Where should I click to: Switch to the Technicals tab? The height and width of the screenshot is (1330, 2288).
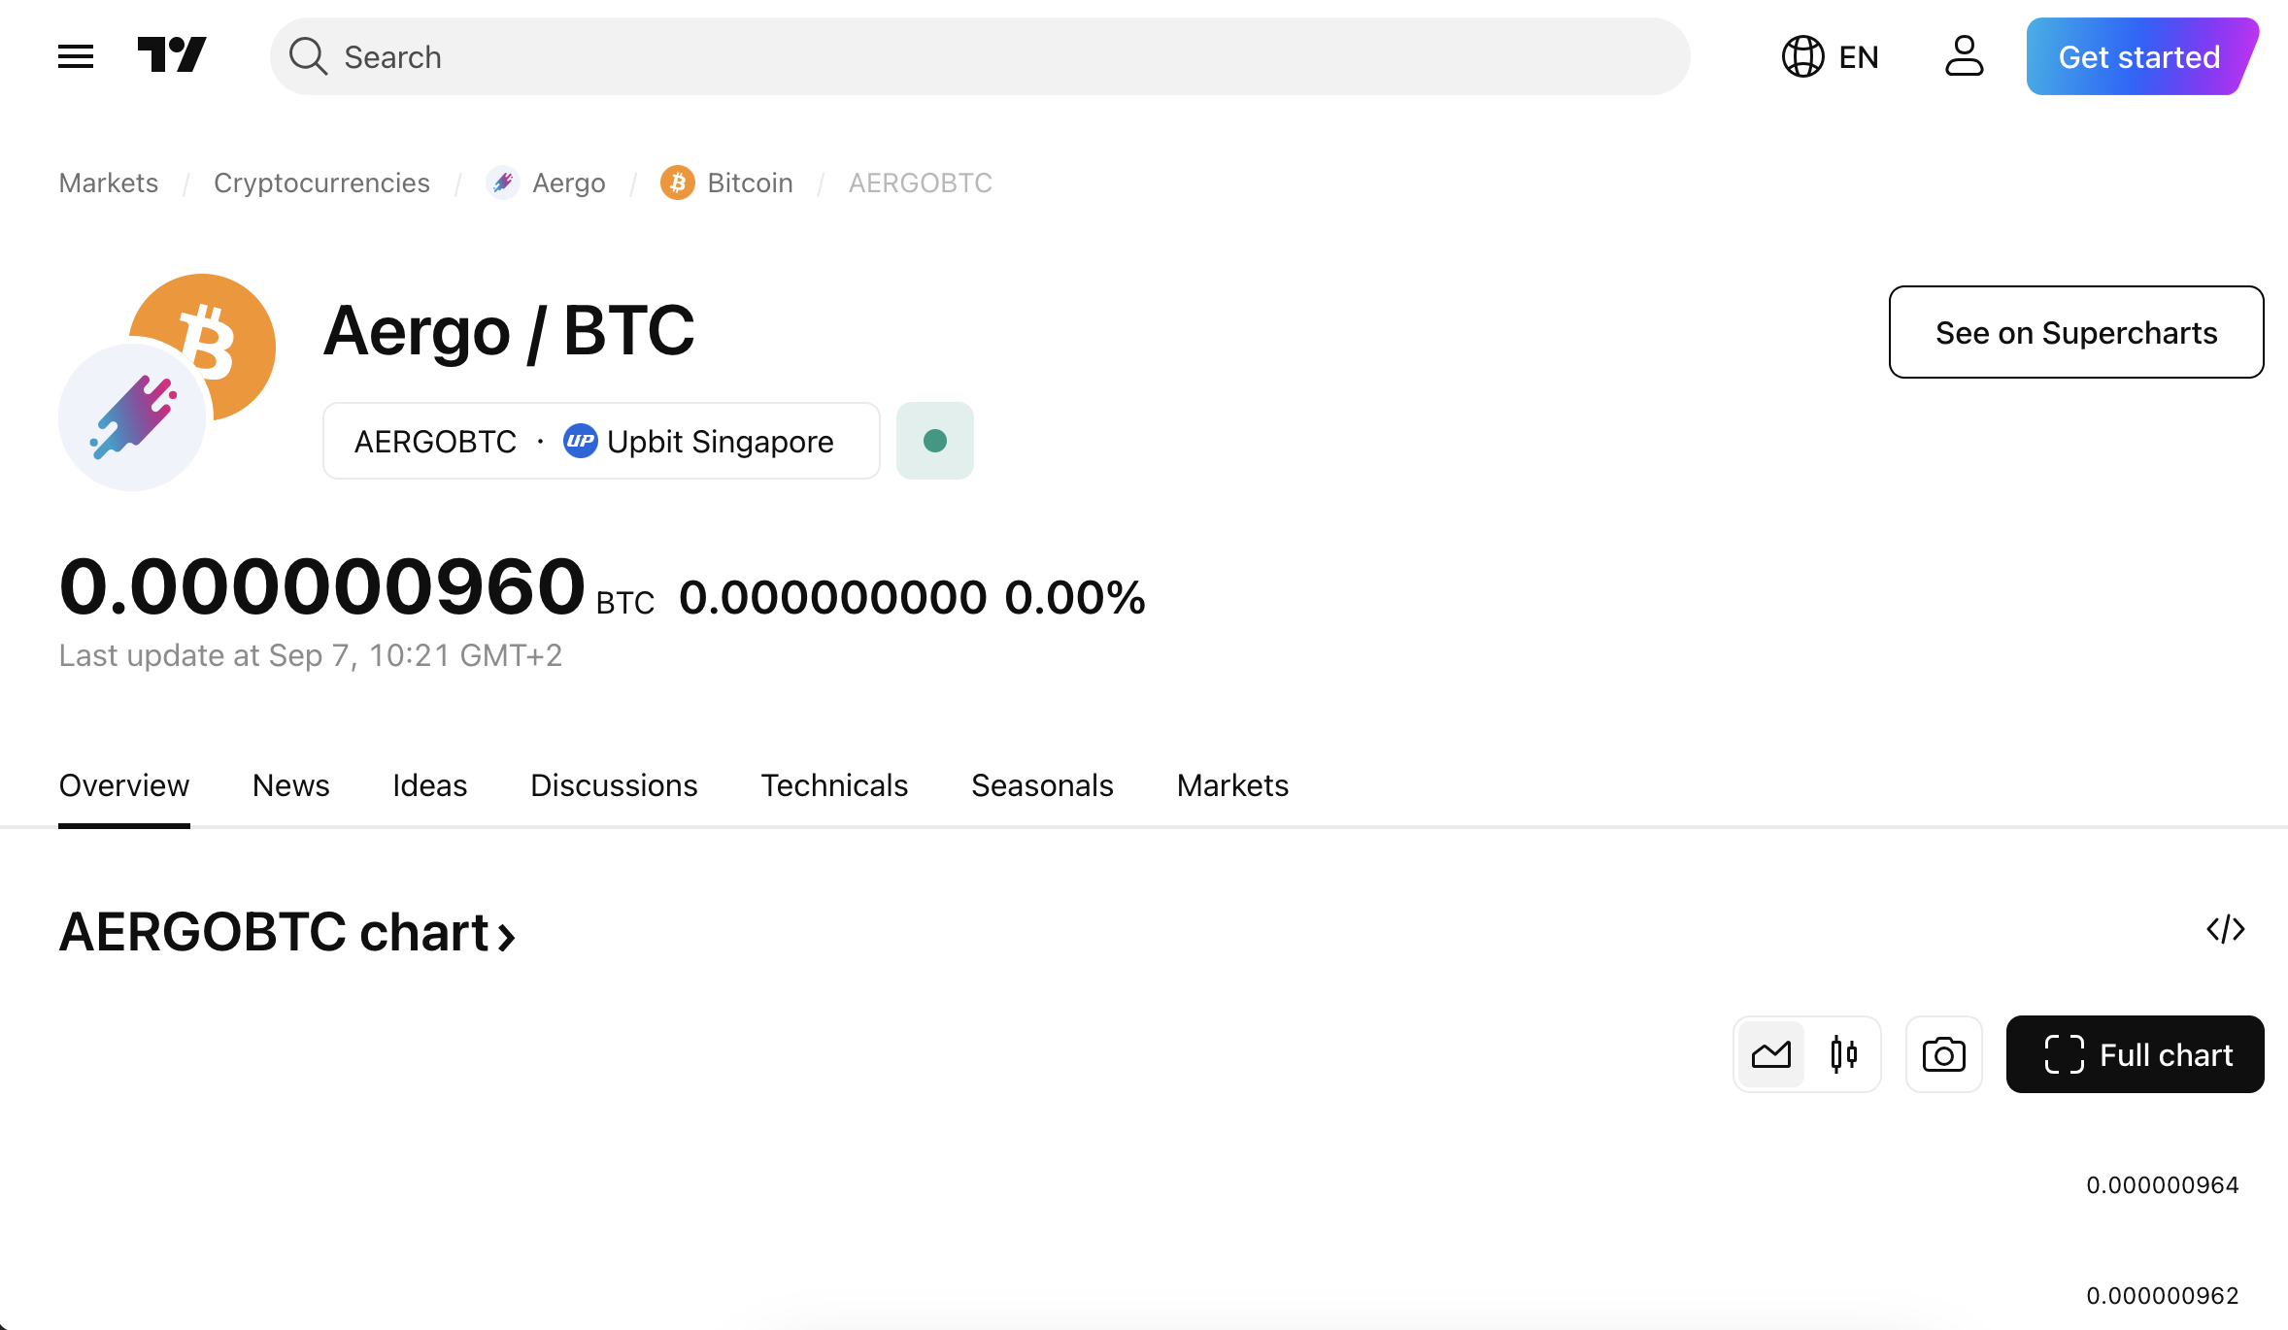[834, 784]
